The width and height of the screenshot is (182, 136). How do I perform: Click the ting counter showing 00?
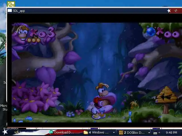172,34
